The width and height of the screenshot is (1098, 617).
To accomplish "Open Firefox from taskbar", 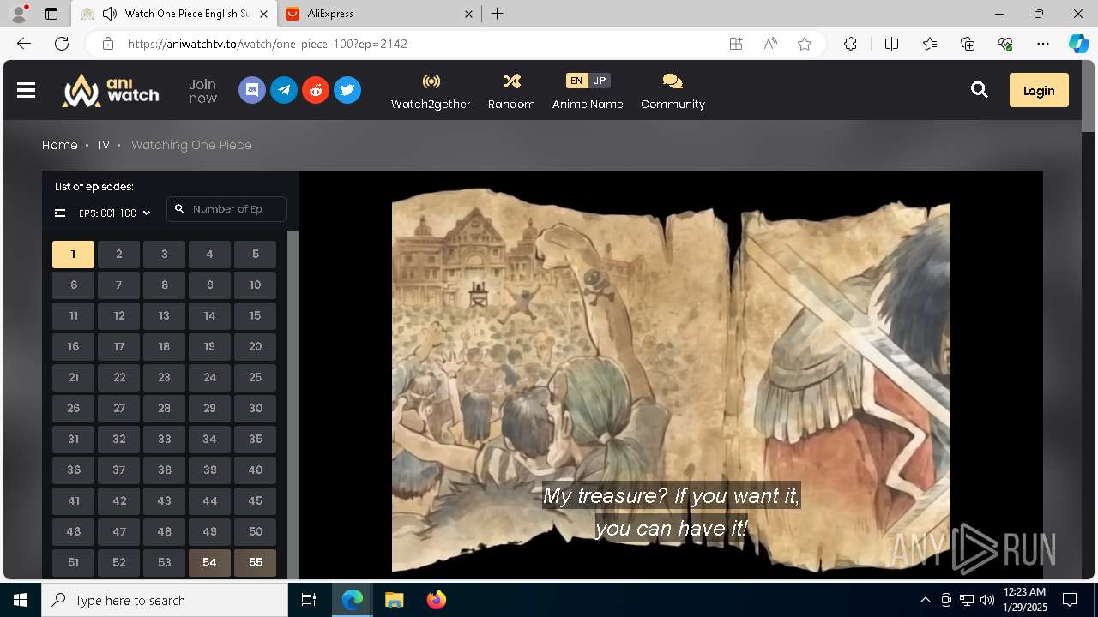I will [437, 600].
